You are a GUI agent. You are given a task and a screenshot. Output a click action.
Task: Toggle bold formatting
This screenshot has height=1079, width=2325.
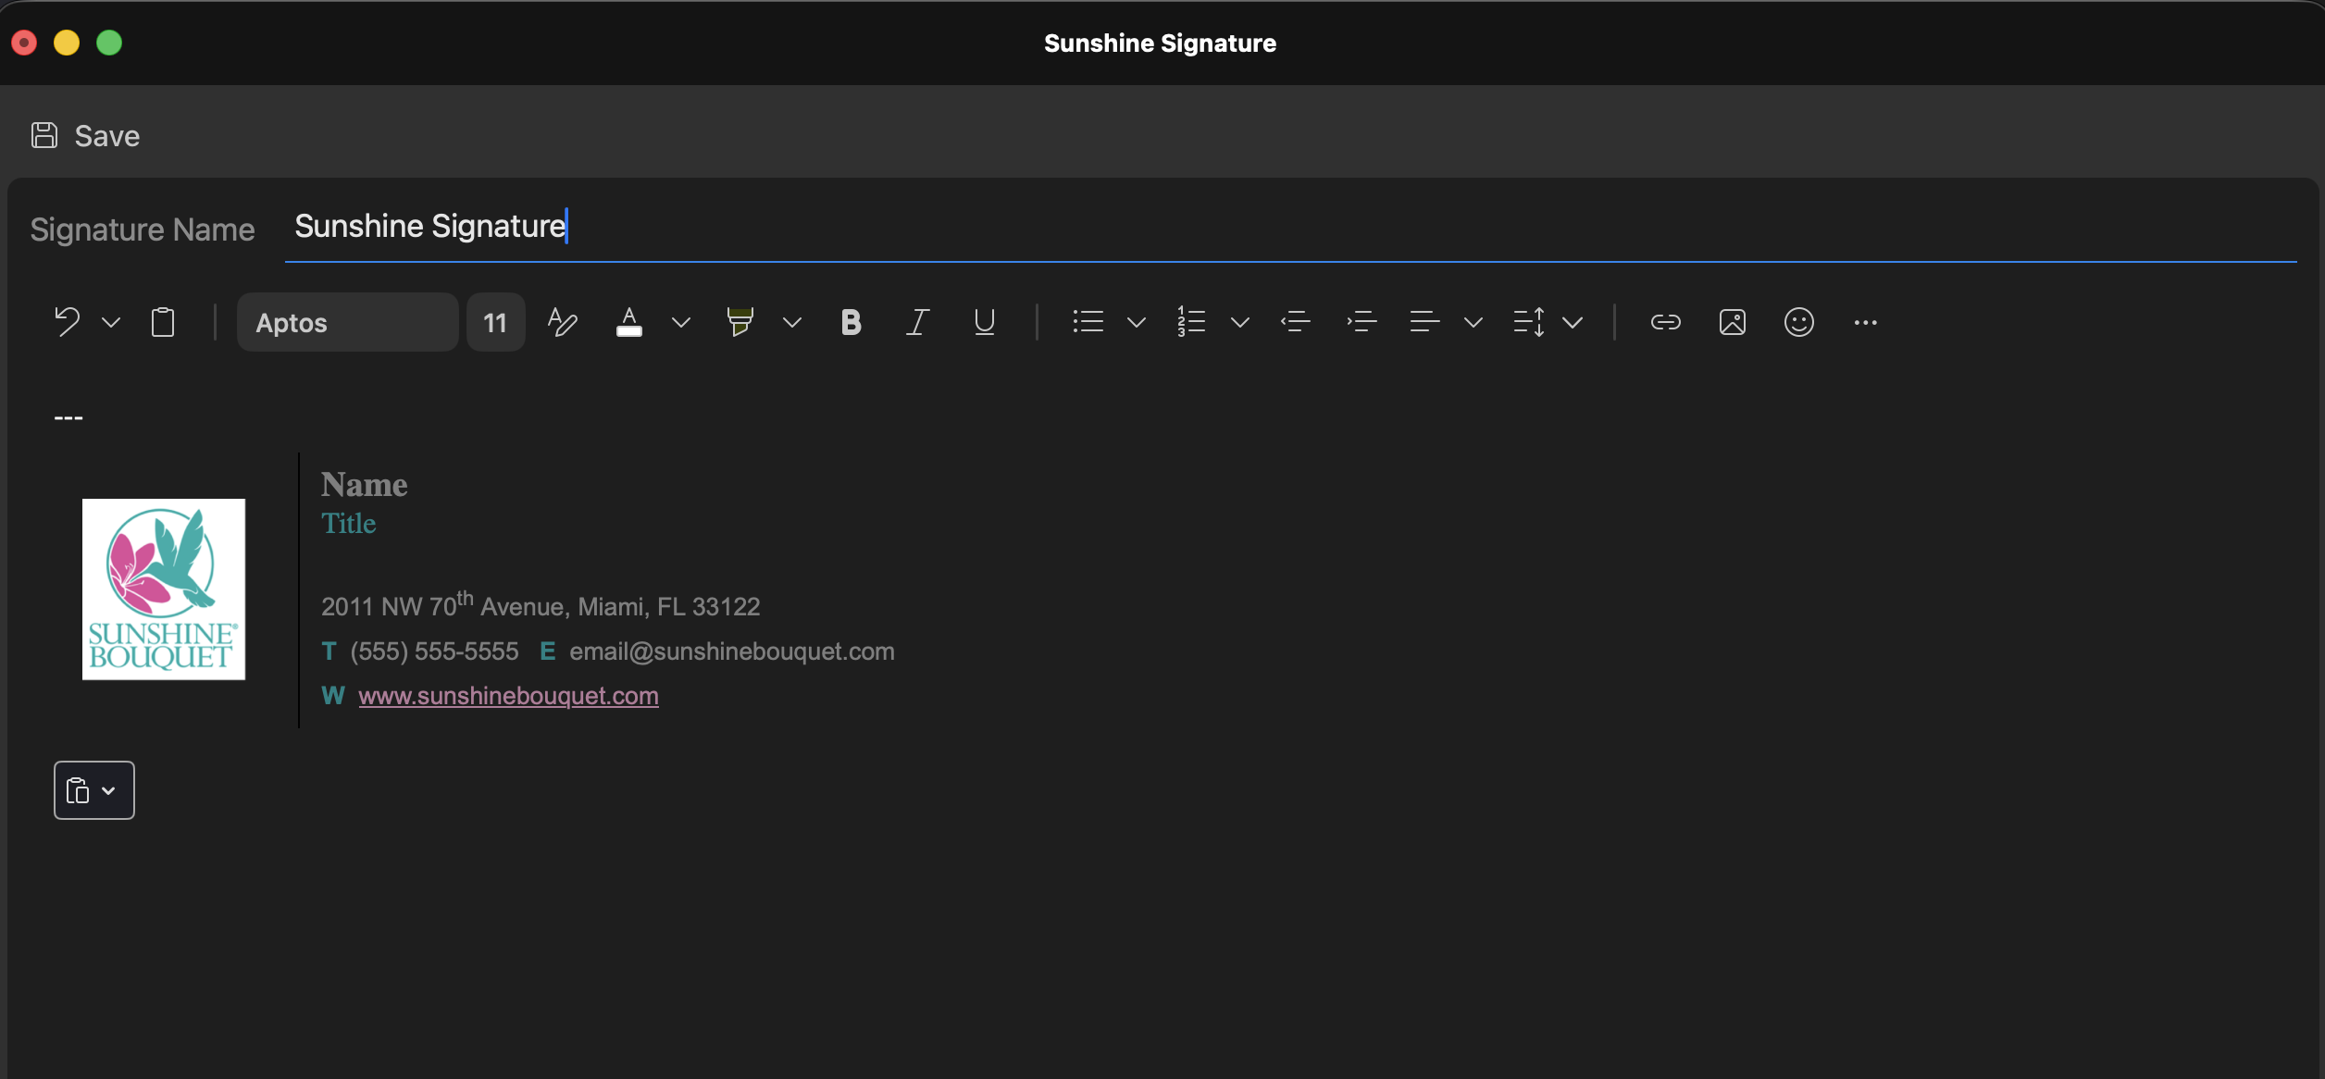851,322
